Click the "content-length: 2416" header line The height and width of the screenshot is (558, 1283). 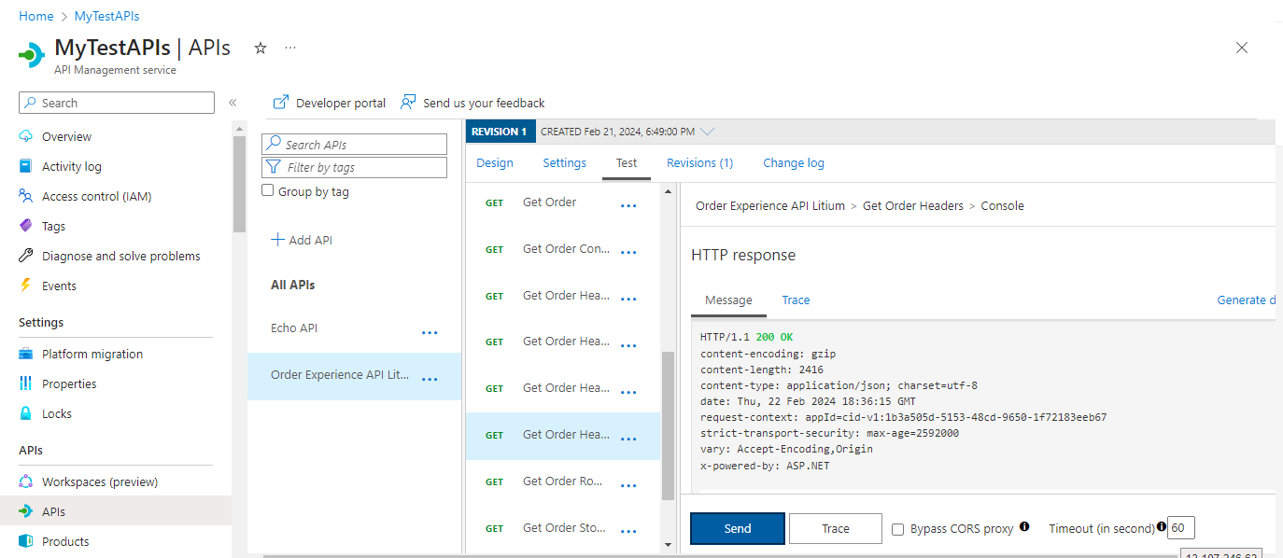click(x=762, y=370)
